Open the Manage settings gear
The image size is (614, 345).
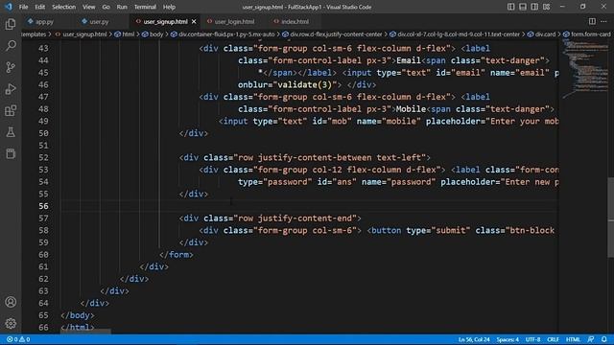coord(11,324)
